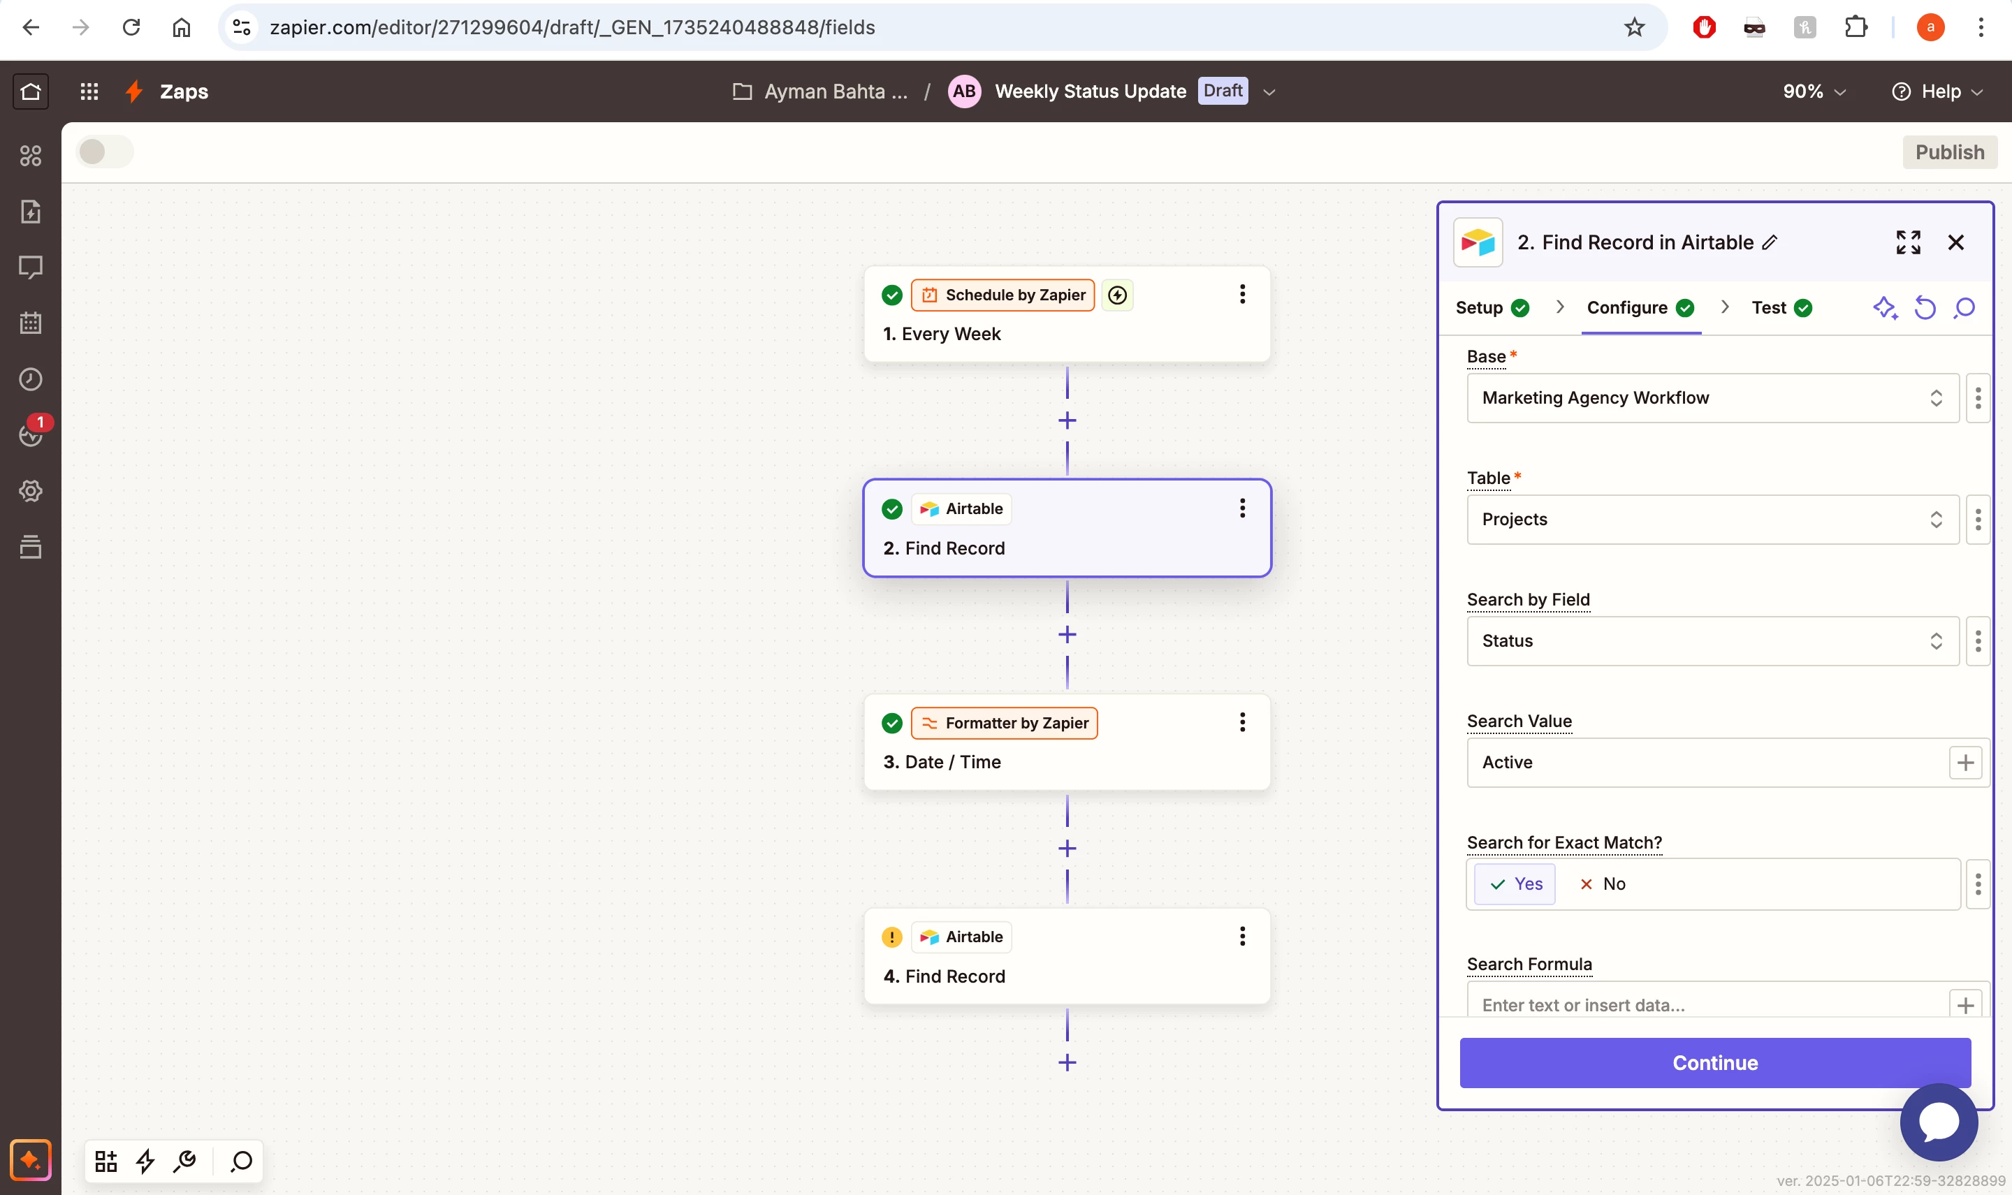
Task: Expand the step panel to full screen
Action: pyautogui.click(x=1908, y=242)
